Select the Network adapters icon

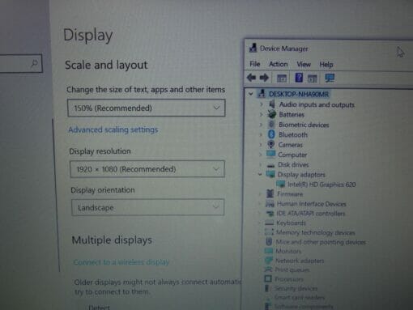[x=269, y=260]
